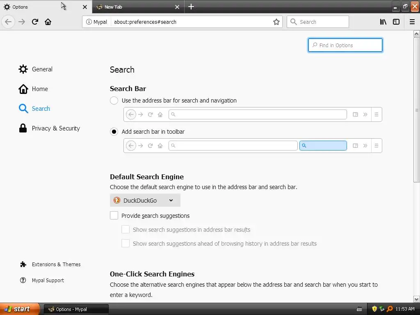Select Add search bar in toolbar radio
420x315 pixels.
coord(114,132)
